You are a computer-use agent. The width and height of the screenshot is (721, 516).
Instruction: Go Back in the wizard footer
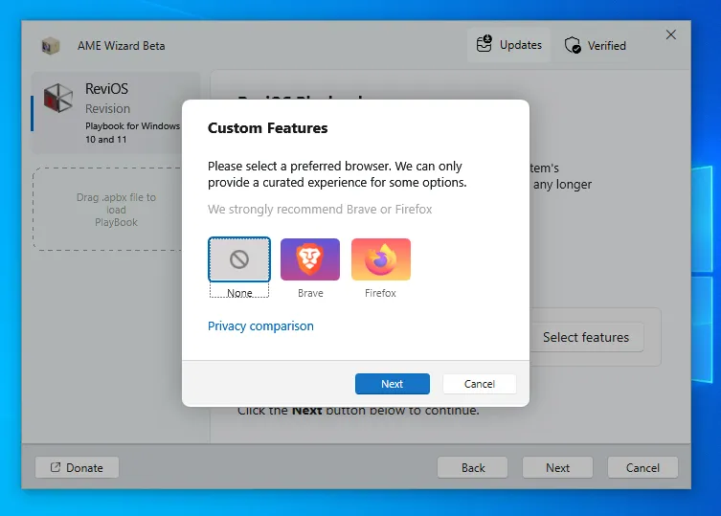coord(473,468)
